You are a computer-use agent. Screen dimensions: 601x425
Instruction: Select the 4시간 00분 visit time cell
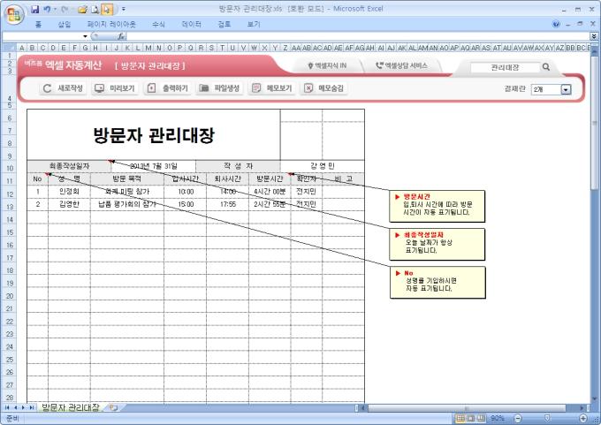(270, 191)
